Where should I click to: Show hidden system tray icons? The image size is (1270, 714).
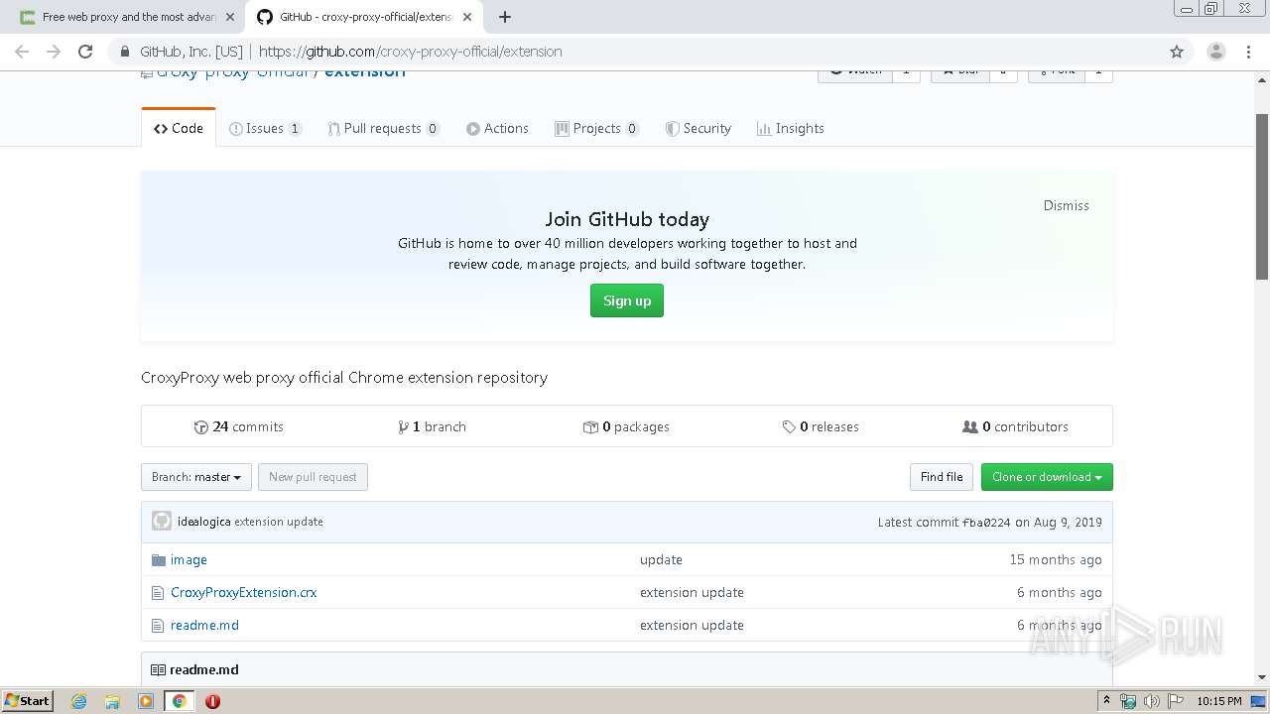click(1106, 701)
